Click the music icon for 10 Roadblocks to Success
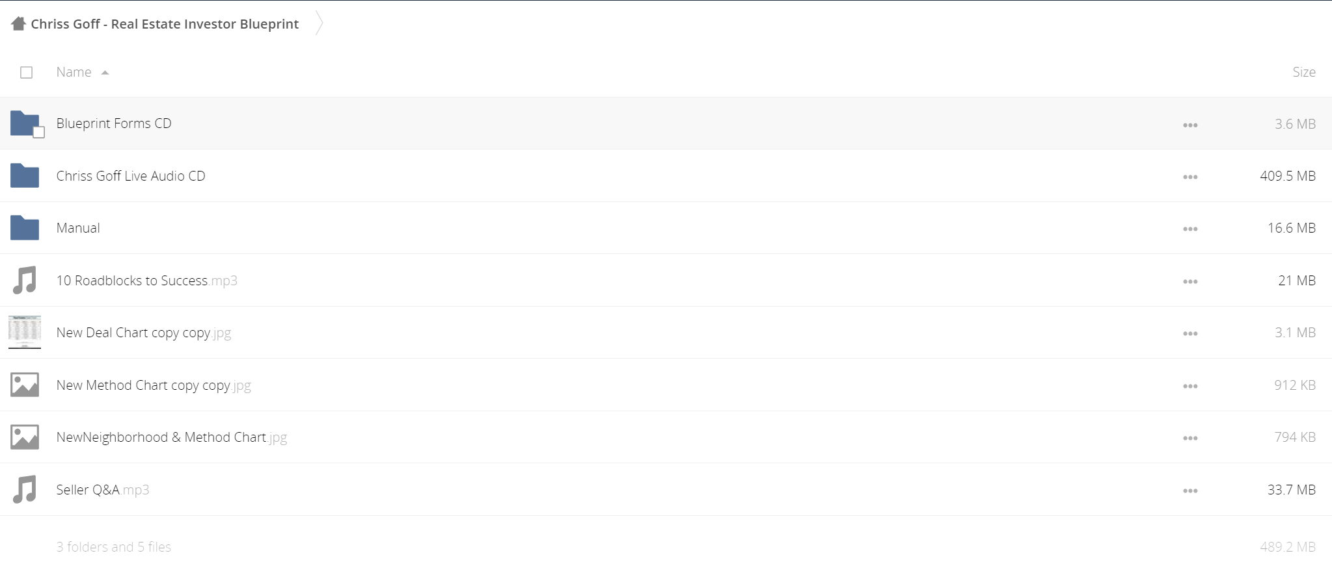1332x575 pixels. (x=25, y=280)
